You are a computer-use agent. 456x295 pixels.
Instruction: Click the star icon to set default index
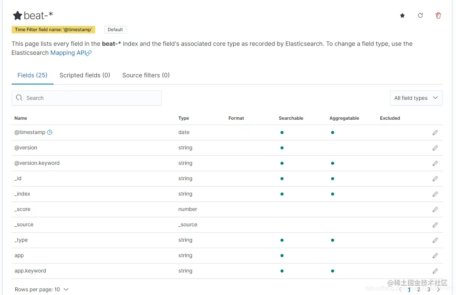[402, 15]
